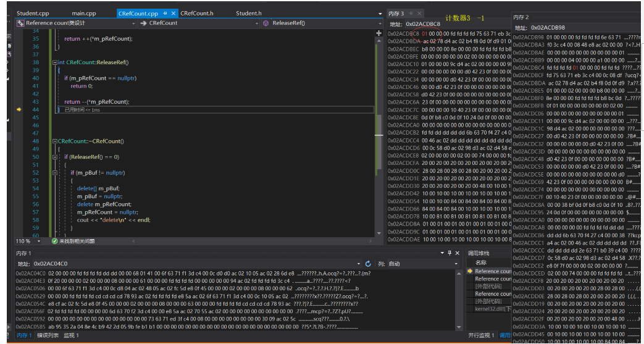The height and width of the screenshot is (344, 644).
Task: Pin the CRefCount.cpp editor tab
Action: click(165, 14)
